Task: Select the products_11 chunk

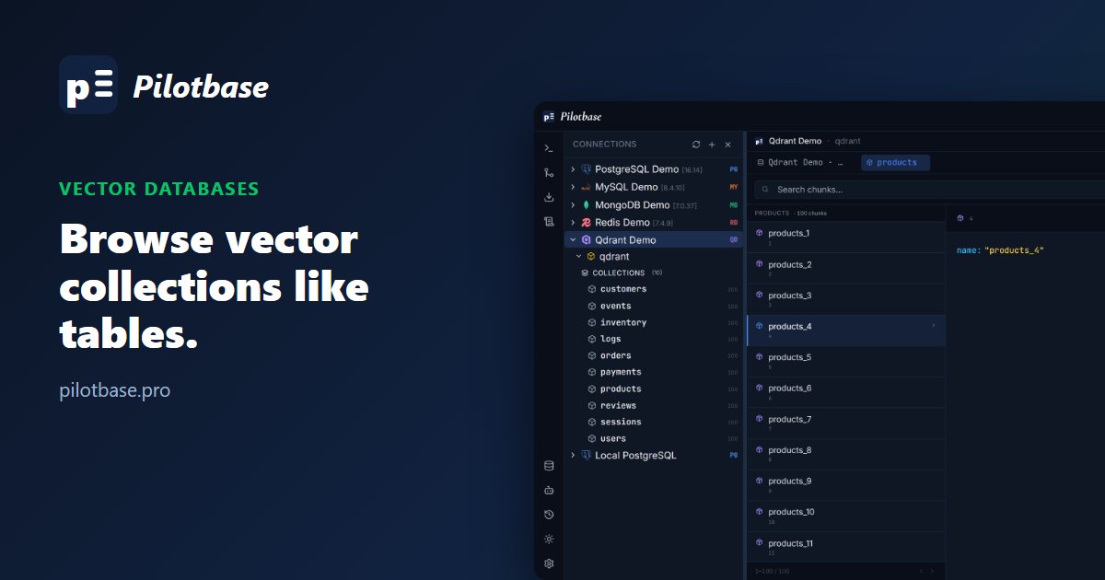Action: pyautogui.click(x=846, y=547)
